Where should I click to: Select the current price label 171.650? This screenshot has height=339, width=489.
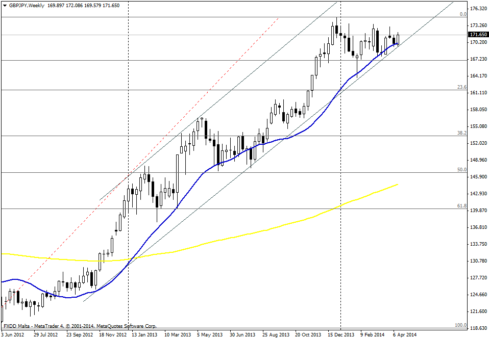point(477,35)
